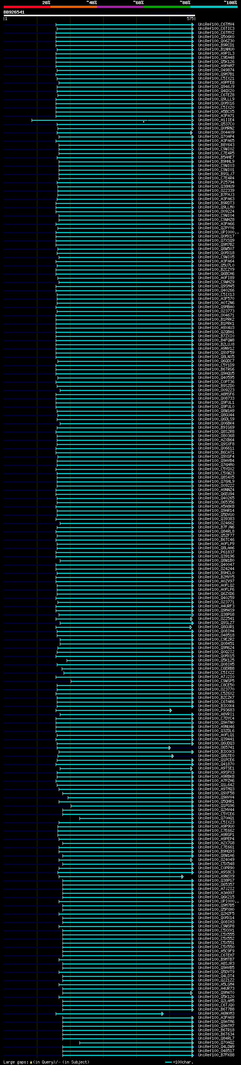Click the UniRef100_A1IIE4 hit label
The height and width of the screenshot is (1065, 241).
click(x=216, y=120)
